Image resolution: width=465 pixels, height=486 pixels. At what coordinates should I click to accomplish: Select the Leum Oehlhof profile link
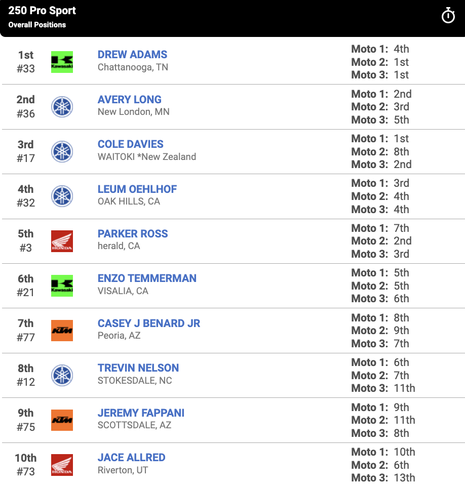coord(137,189)
